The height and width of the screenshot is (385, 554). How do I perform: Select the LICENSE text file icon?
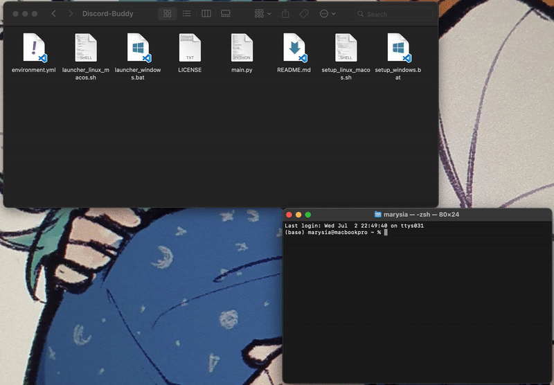coord(190,48)
